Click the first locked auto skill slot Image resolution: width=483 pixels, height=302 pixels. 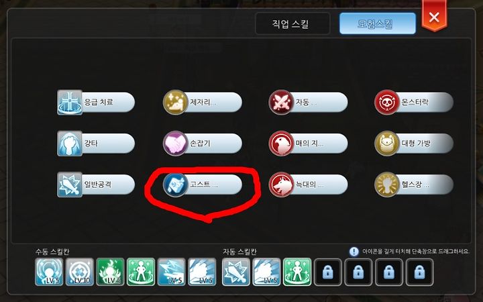coord(328,272)
